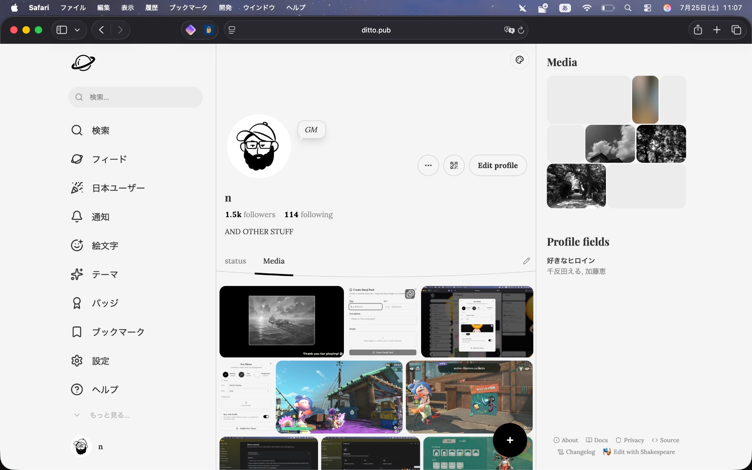Viewport: 752px width, 470px height.
Task: Open 通知 notifications
Action: pos(90,217)
